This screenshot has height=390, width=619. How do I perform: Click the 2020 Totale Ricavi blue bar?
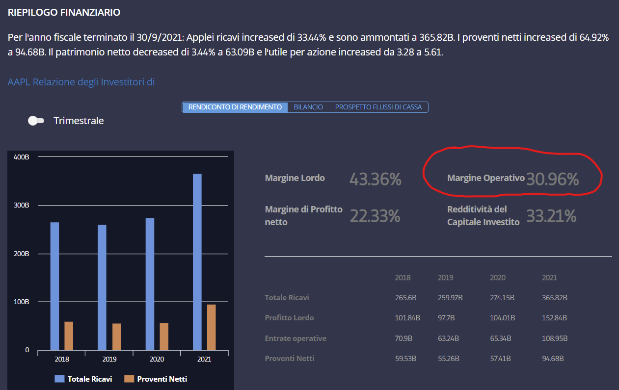click(150, 284)
